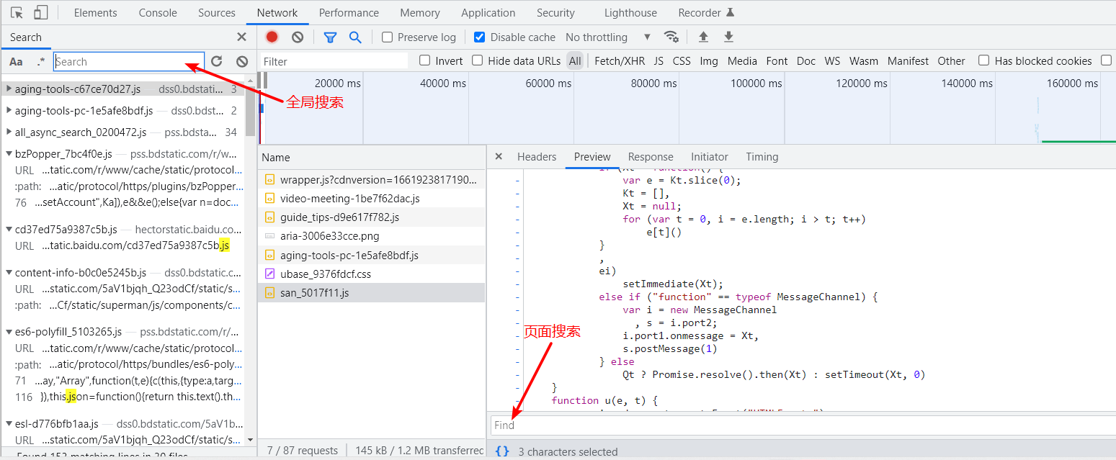Toggle the device toolbar icon
Screen dimensions: 1116x460
tap(41, 13)
